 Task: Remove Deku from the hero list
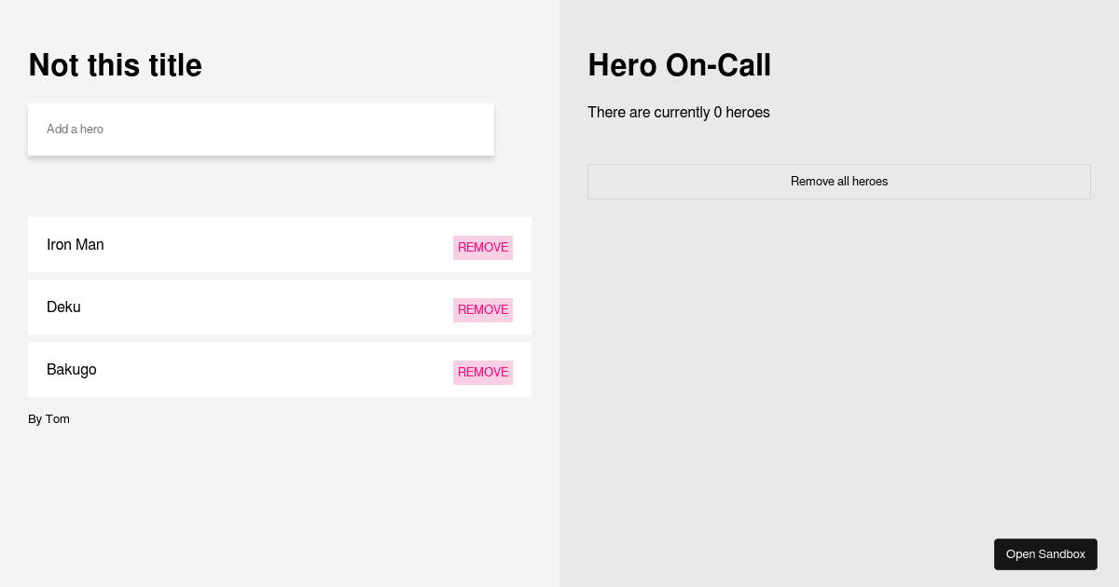click(483, 310)
